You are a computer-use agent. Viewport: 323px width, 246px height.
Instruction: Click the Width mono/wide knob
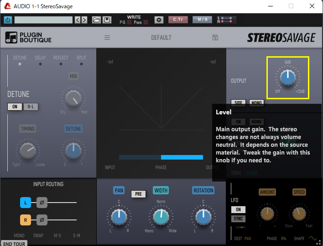pos(161,217)
